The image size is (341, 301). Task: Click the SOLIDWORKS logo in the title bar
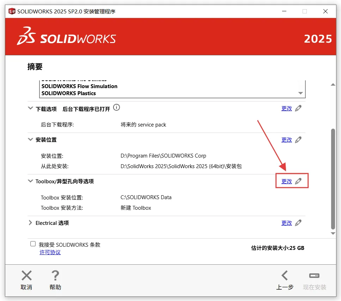click(12, 11)
